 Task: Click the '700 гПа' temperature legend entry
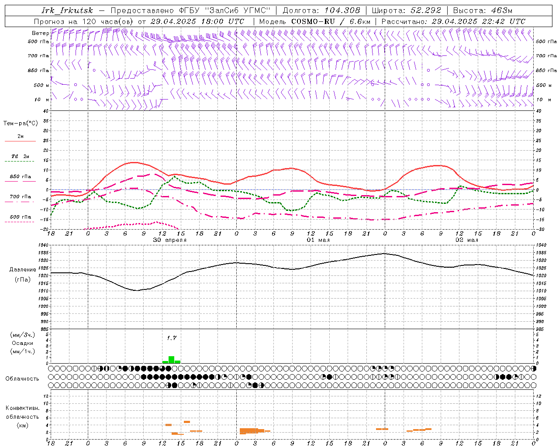[21, 197]
